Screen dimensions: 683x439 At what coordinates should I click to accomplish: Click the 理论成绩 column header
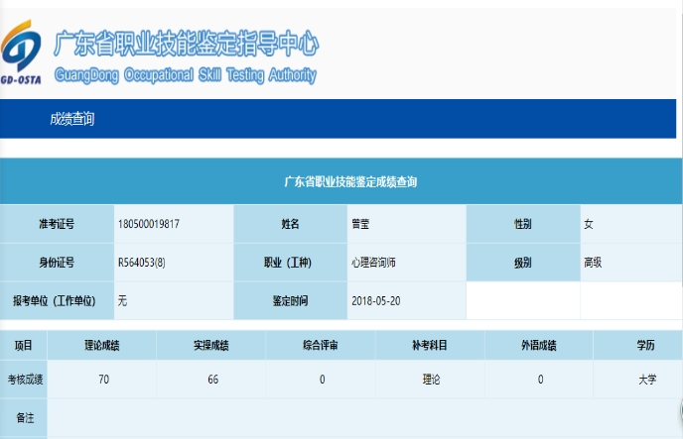pos(102,346)
